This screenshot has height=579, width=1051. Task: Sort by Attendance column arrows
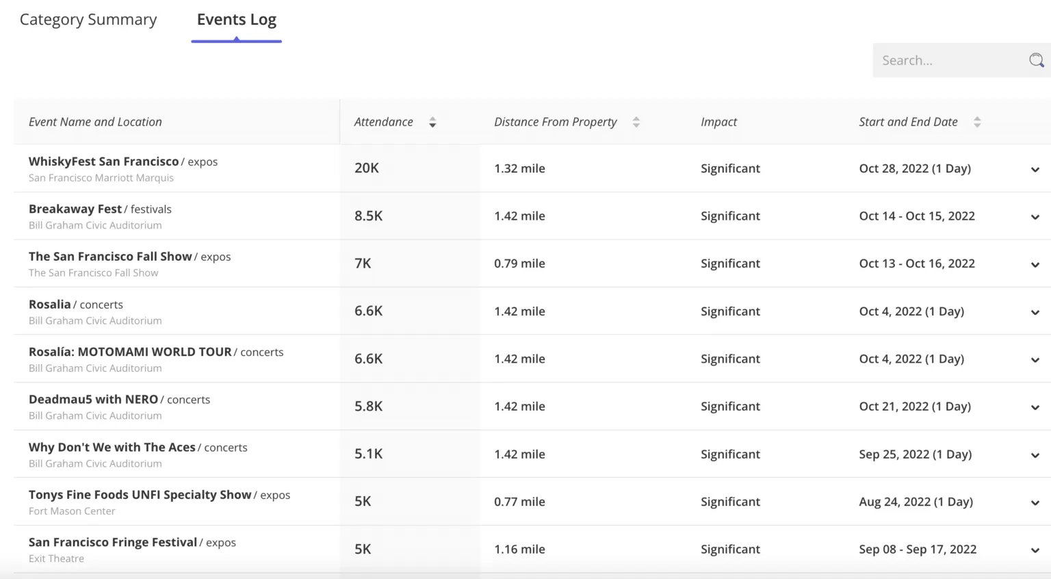(x=432, y=123)
